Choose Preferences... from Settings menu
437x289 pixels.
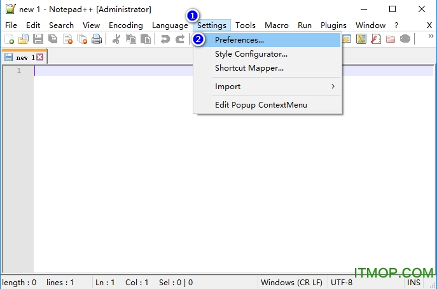(267, 40)
